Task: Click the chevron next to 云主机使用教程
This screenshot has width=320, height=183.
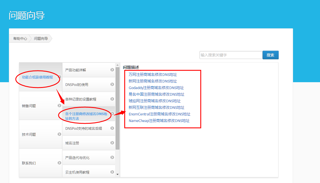Action: [x=113, y=172]
